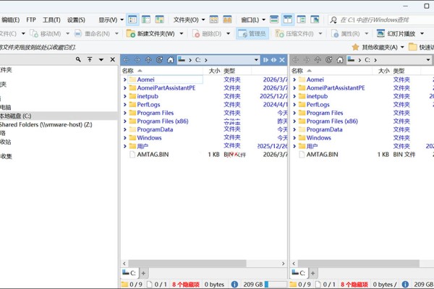Open the 设置(S) menu
This screenshot has height=289, width=434.
point(76,20)
